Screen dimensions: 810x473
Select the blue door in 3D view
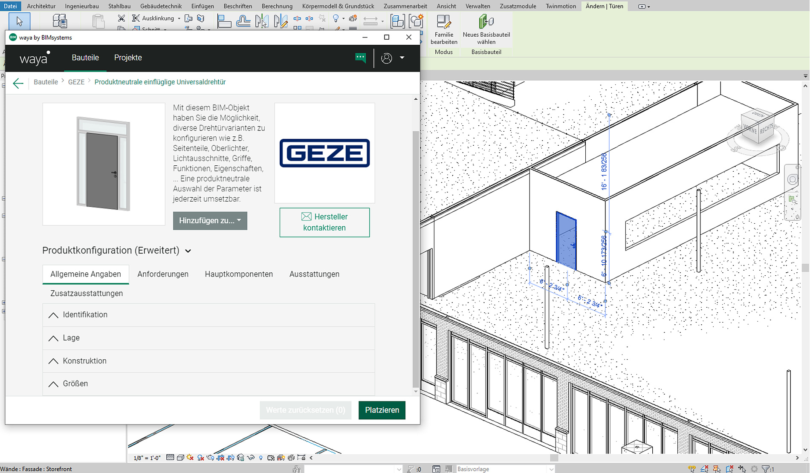(x=566, y=241)
